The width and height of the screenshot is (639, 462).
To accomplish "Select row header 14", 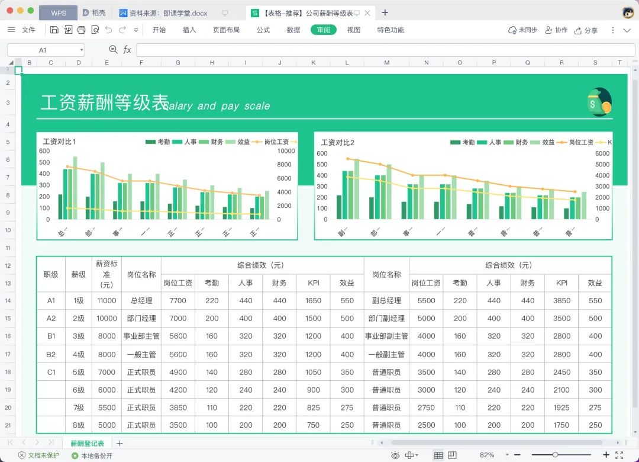I will tap(8, 300).
